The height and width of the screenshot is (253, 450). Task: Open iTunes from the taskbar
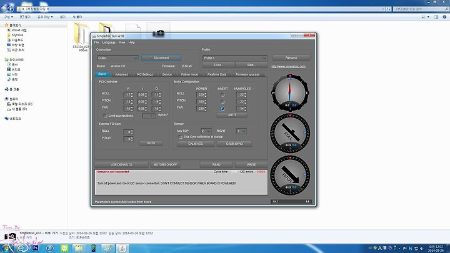click(50, 248)
